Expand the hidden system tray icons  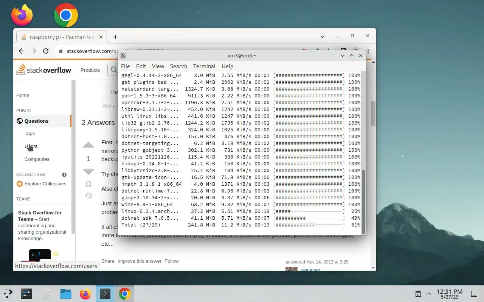pyautogui.click(x=429, y=294)
